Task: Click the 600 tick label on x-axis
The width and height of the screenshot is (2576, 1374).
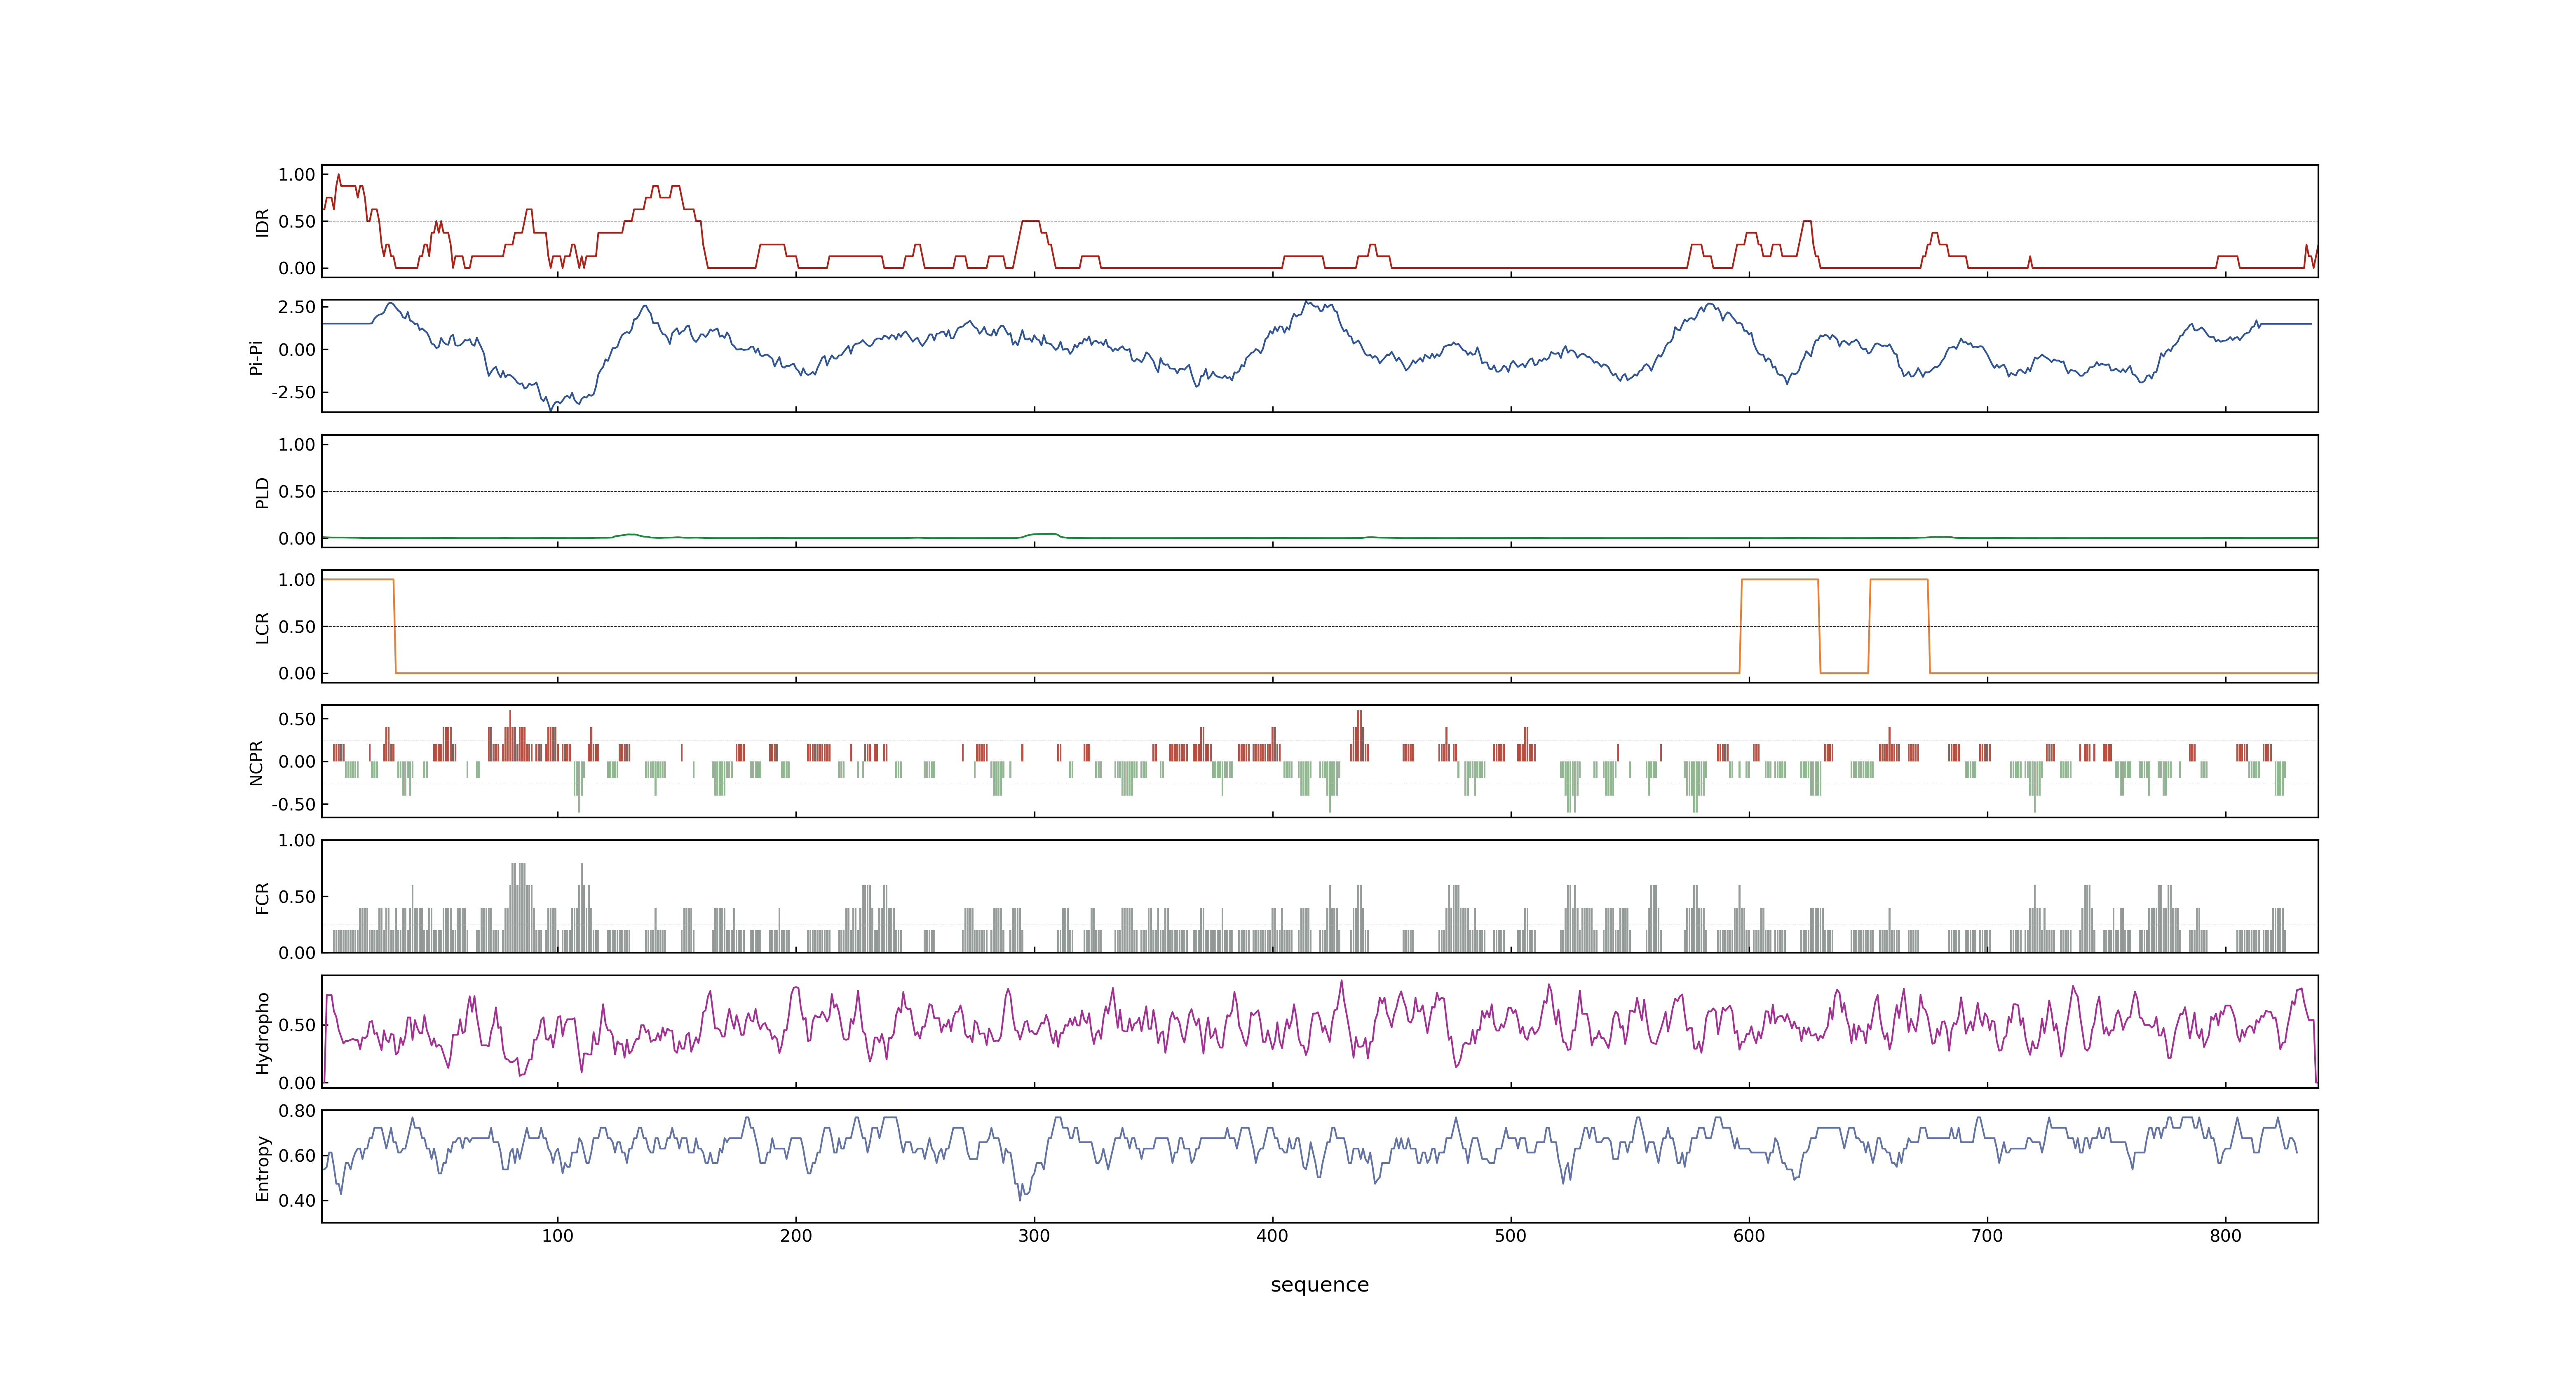Action: [1749, 1236]
